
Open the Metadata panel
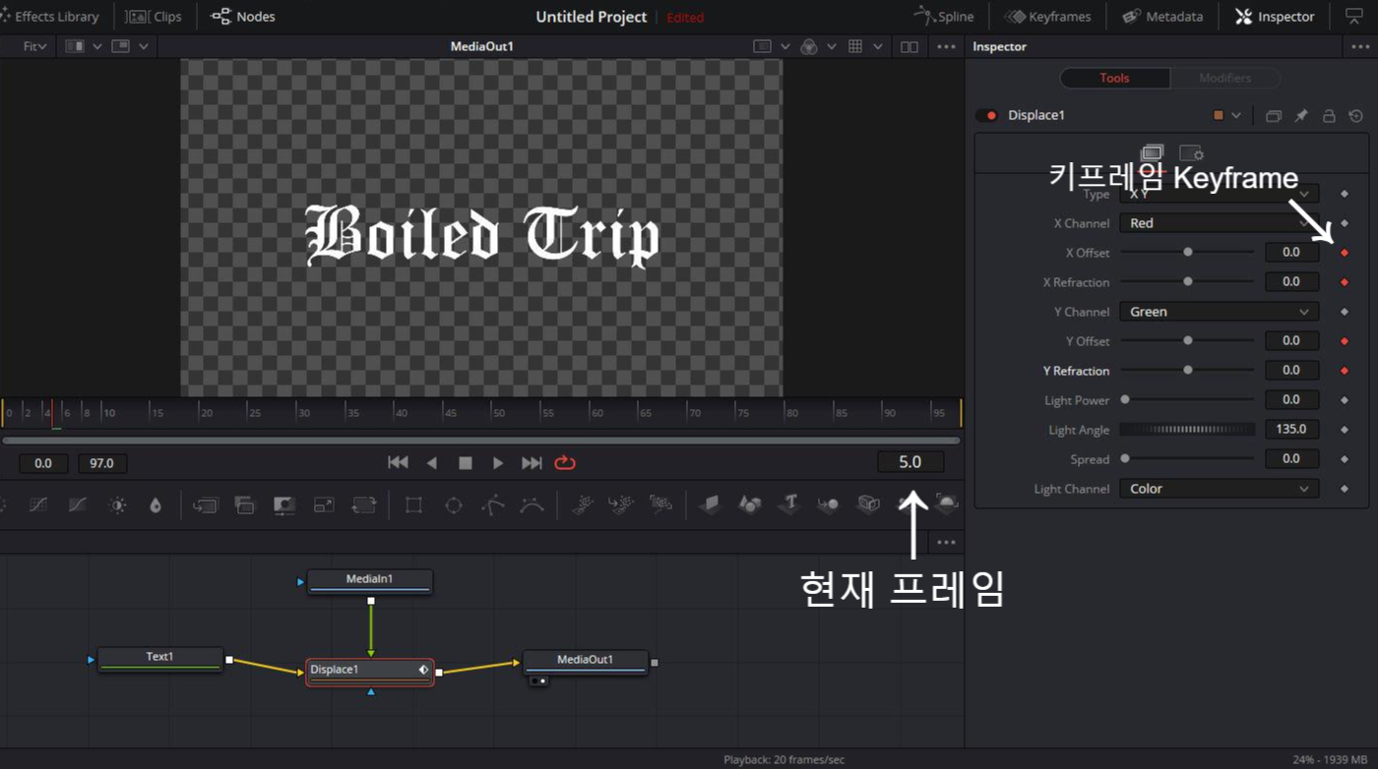point(1162,17)
